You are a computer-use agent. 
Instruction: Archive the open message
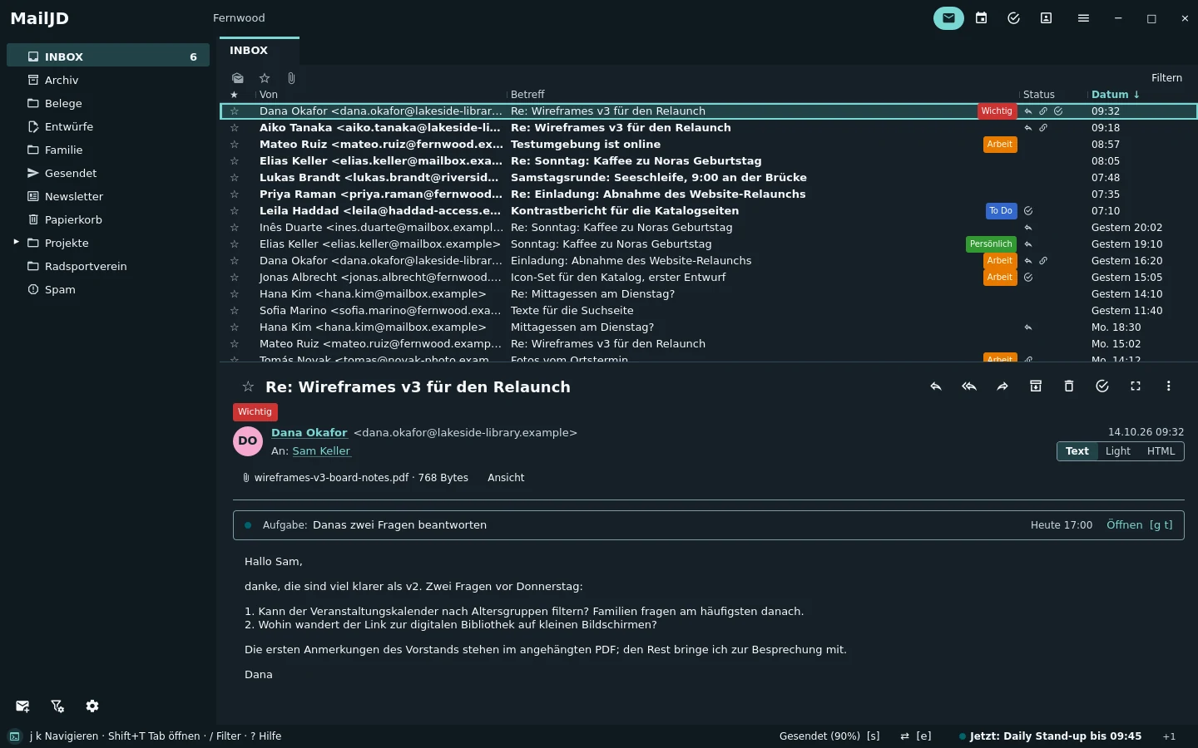tap(1036, 386)
